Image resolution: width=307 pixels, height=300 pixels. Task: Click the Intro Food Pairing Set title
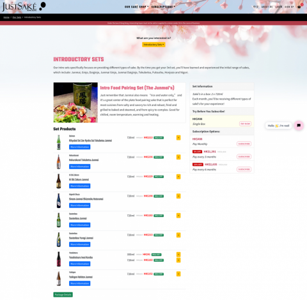pyautogui.click(x=137, y=87)
